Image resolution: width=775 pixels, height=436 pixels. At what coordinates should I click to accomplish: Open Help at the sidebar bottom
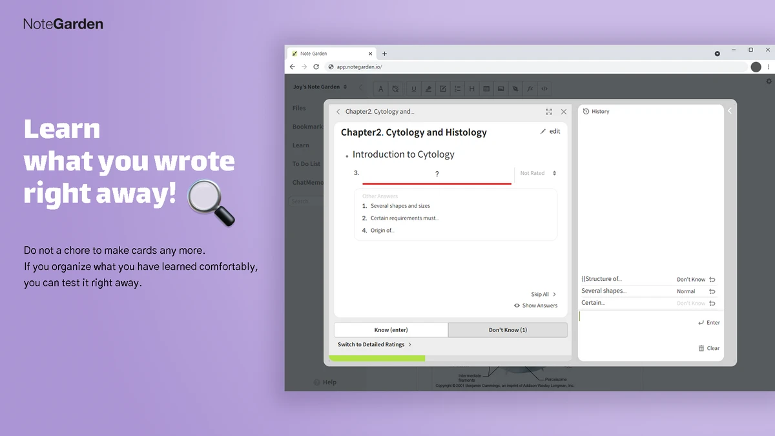click(325, 382)
